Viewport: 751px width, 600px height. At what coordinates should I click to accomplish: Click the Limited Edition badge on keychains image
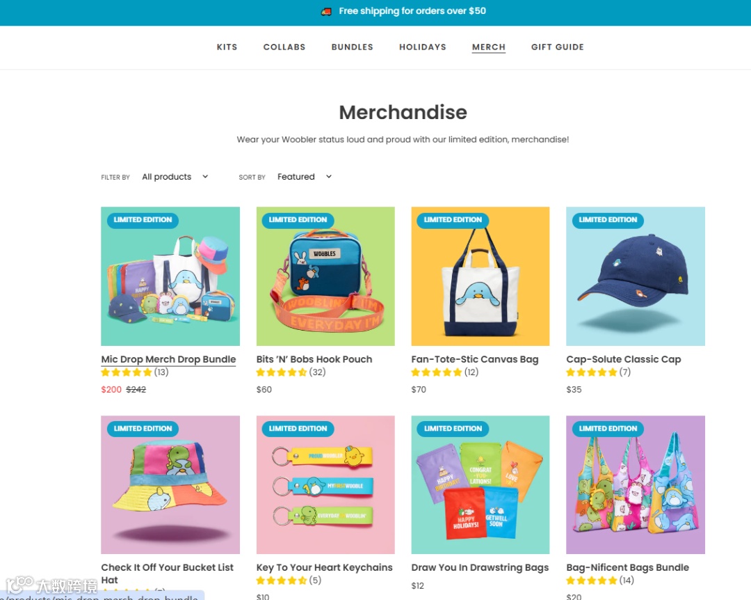[x=298, y=428]
